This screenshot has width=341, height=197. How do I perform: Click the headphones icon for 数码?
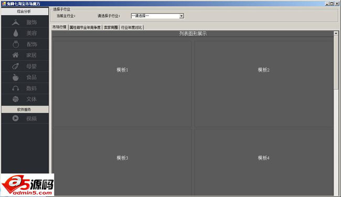point(15,88)
